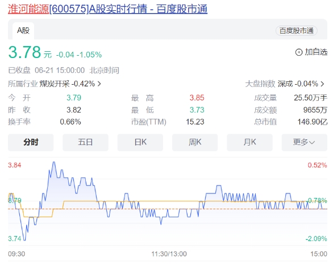Image resolution: width=333 pixels, height=265 pixels.
Task: Click the 今开 value 3.79
Action: [x=74, y=98]
